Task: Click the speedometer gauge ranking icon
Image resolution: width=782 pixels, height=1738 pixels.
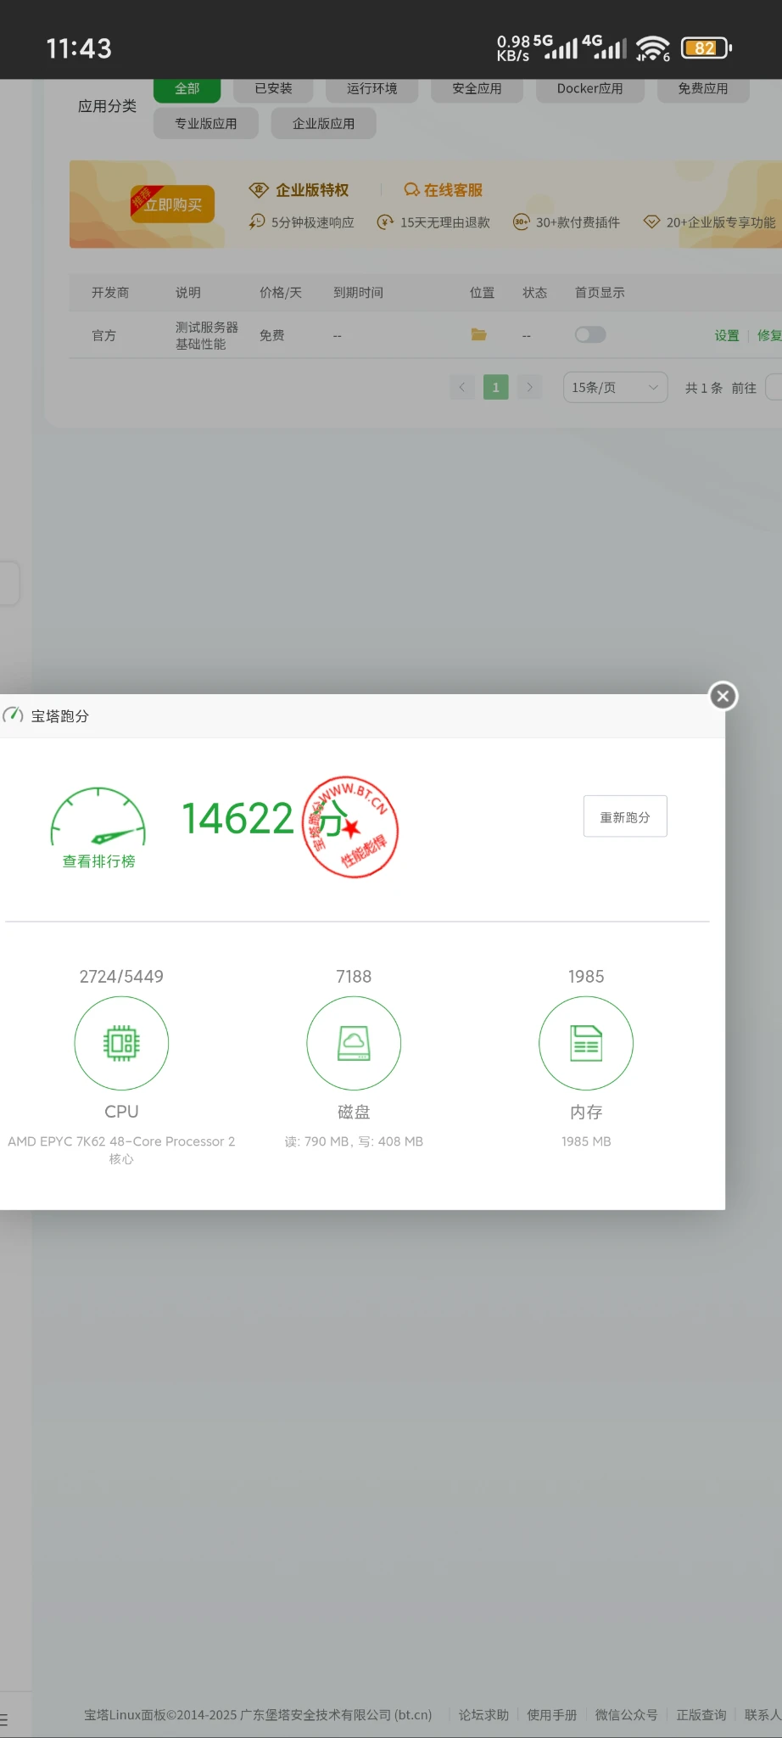Action: click(98, 818)
